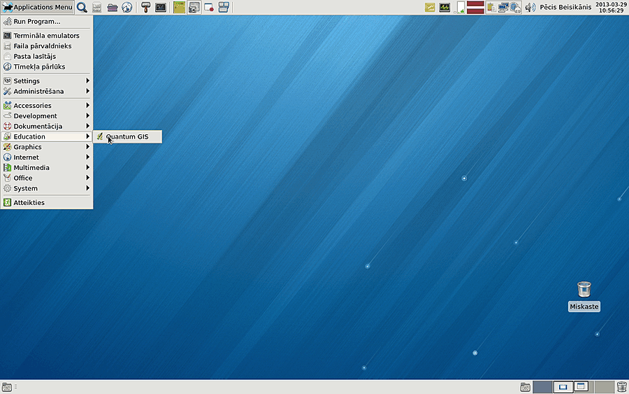Launch Quantum GIS from Education submenu
The image size is (629, 394).
coord(128,136)
